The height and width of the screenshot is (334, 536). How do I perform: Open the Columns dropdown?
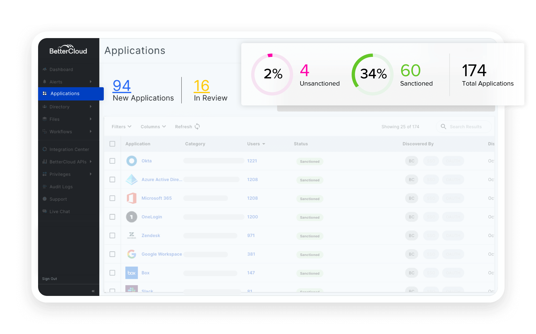click(153, 127)
